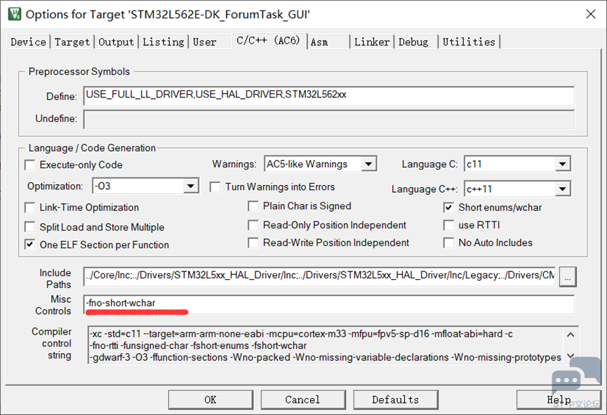
Task: Click the Include Paths field
Action: point(319,276)
